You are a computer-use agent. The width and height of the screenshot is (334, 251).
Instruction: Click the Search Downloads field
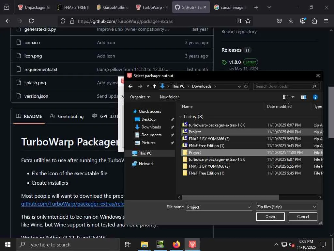(286, 86)
